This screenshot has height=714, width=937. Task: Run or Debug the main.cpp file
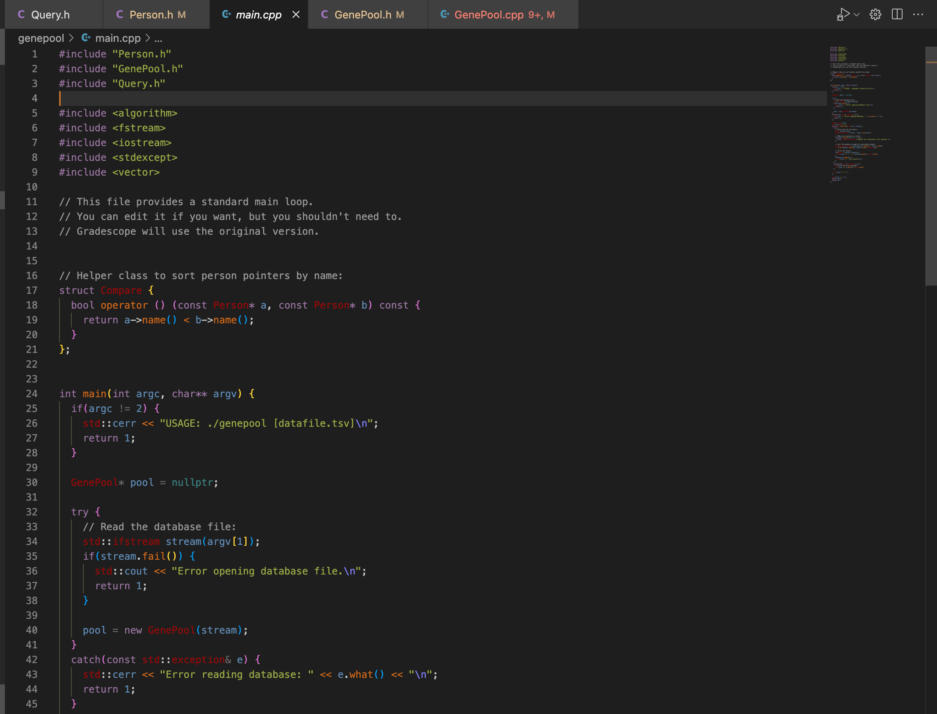[x=843, y=14]
